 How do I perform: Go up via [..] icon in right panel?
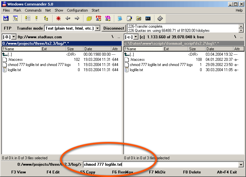click(127, 54)
